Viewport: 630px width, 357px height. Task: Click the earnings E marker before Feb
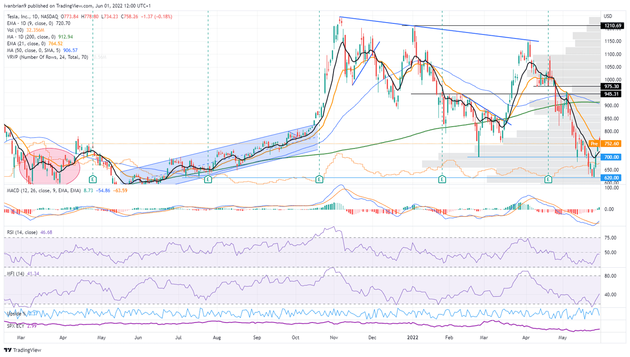tap(442, 179)
